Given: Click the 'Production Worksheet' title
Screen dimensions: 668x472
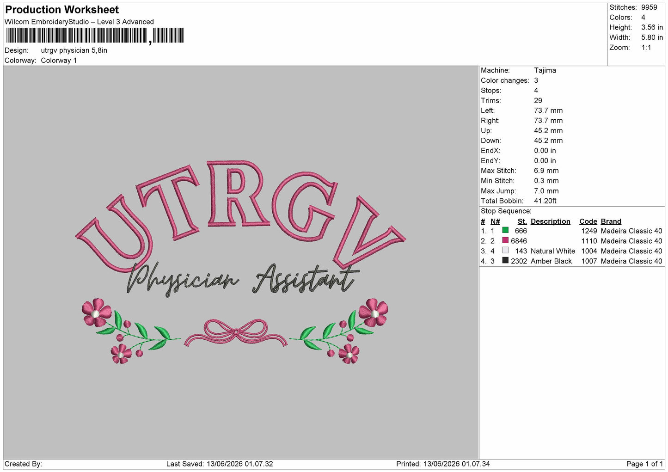Looking at the screenshot, I should pos(62,10).
